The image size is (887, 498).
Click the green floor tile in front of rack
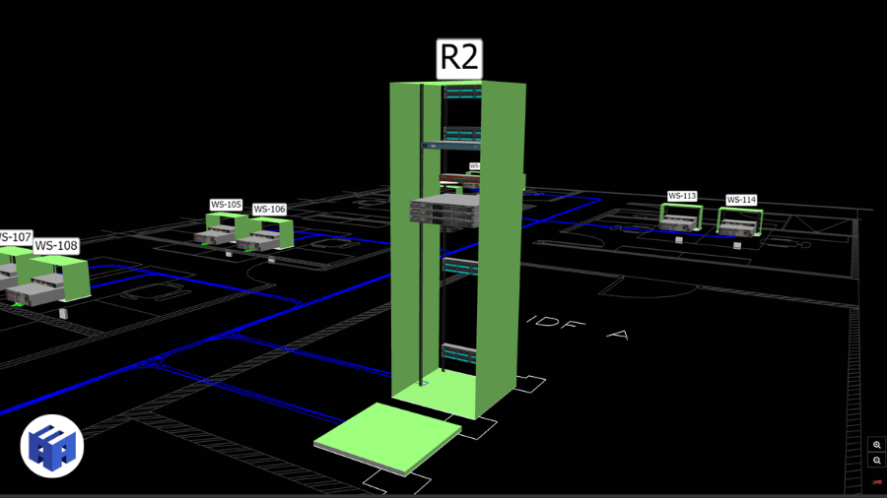point(388,438)
